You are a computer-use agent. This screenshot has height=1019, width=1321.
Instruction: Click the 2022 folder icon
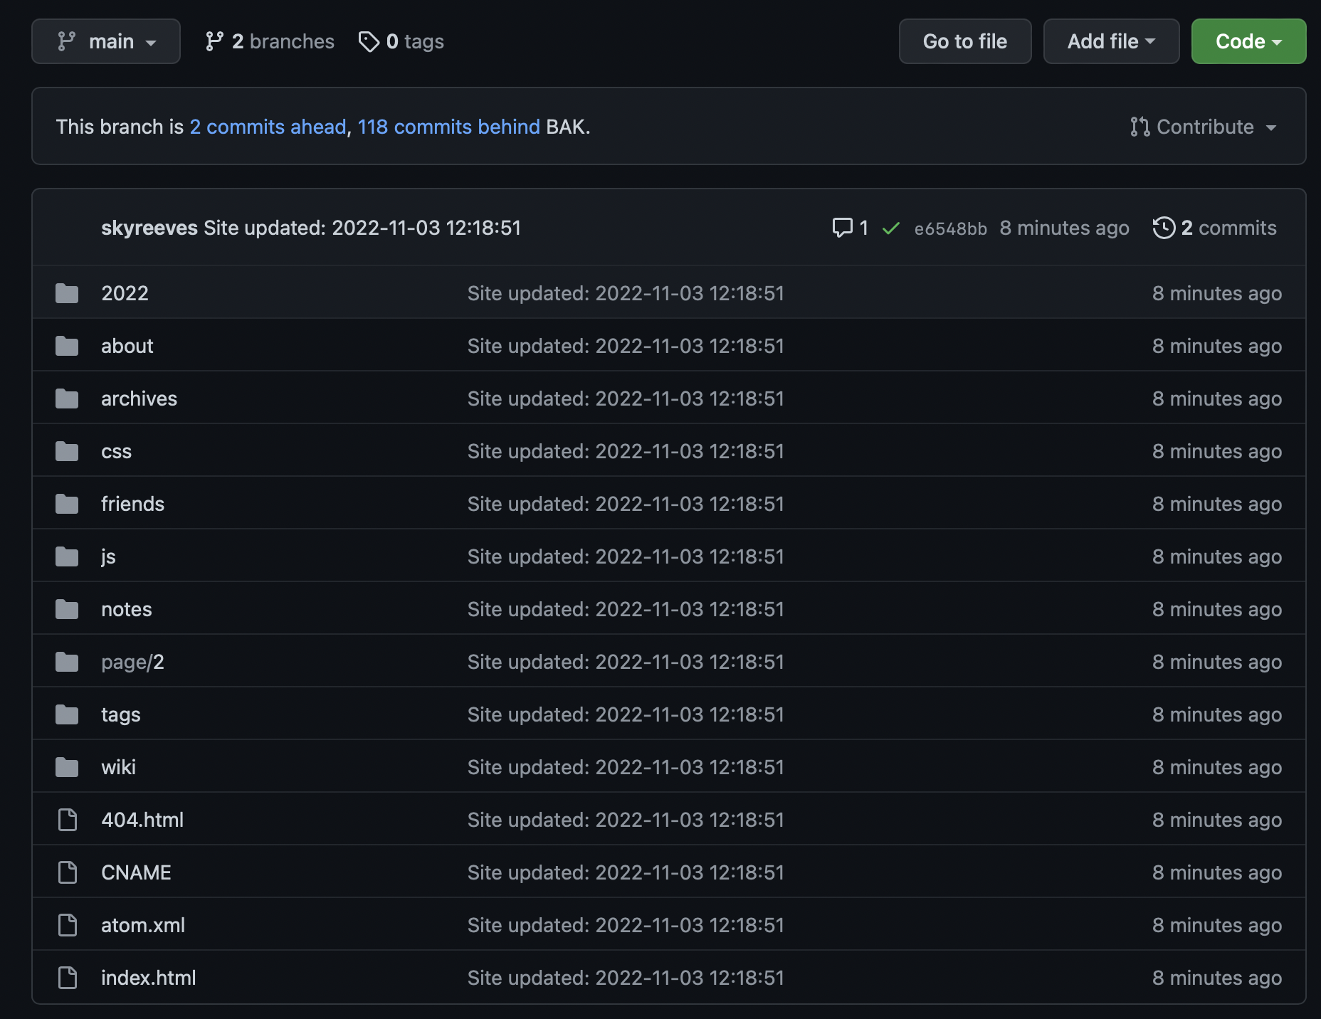[x=67, y=293]
